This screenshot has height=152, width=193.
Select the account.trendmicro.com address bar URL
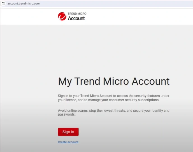point(24,3)
